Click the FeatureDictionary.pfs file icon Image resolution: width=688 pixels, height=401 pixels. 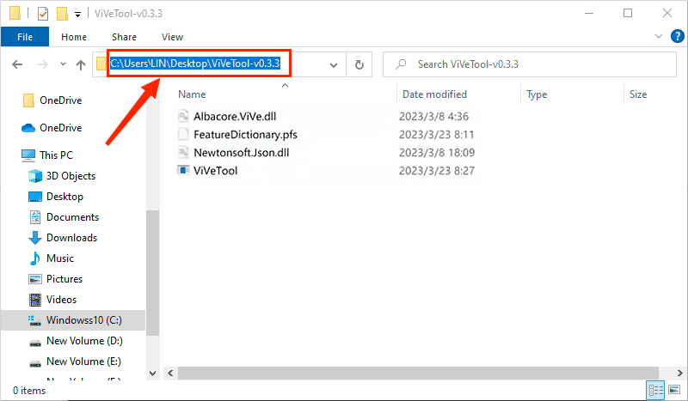183,134
